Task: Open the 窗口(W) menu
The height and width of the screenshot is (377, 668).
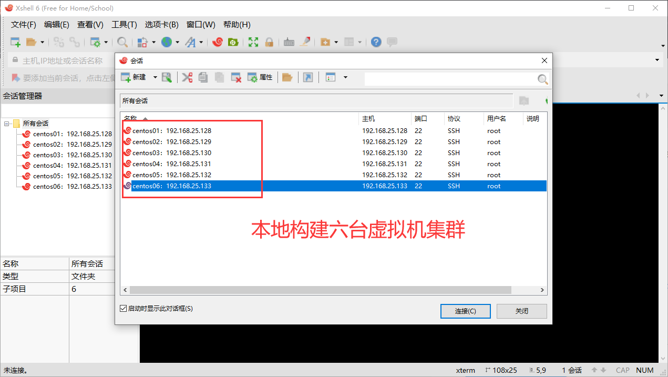Action: click(x=201, y=25)
